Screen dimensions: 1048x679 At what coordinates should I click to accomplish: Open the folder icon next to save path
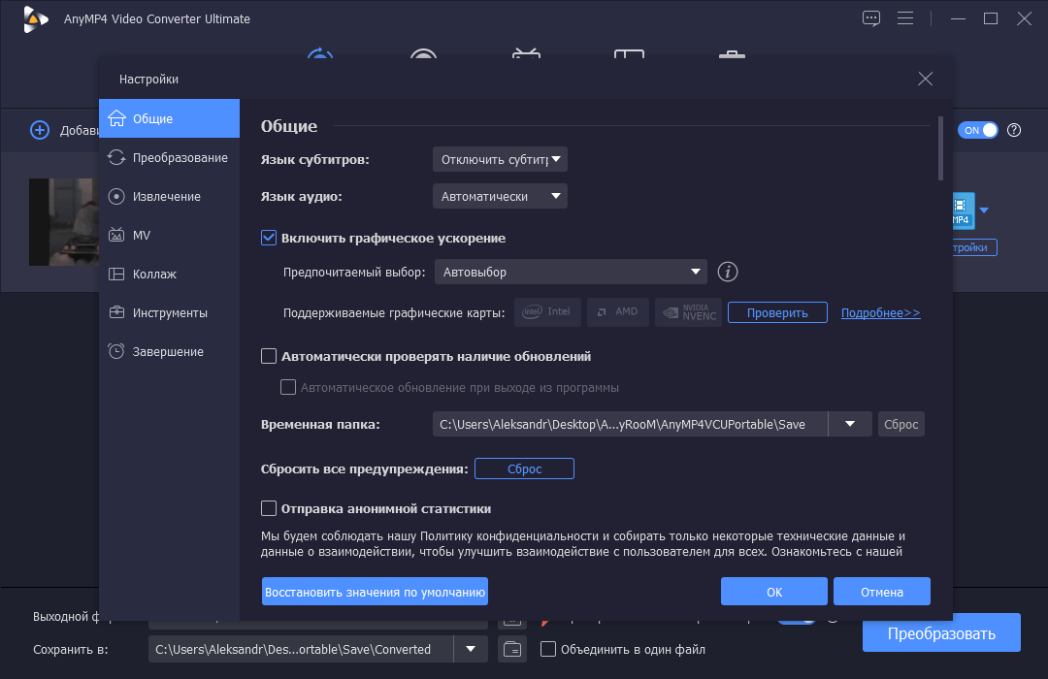coord(512,649)
